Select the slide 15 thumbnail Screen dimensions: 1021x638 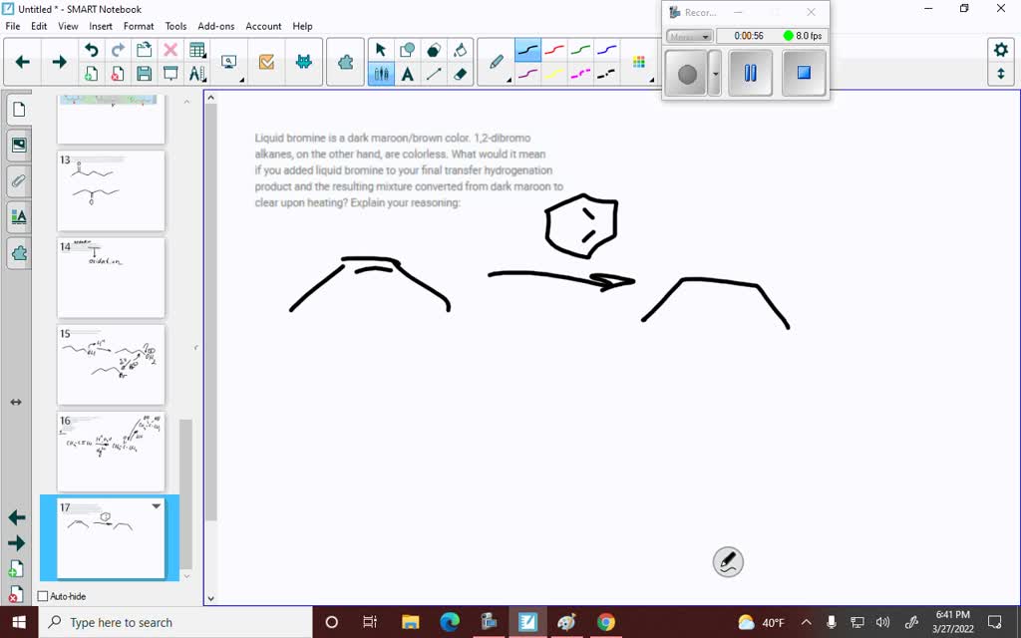111,365
